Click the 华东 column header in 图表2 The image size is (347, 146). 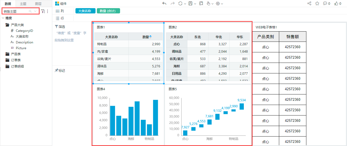[240, 37]
